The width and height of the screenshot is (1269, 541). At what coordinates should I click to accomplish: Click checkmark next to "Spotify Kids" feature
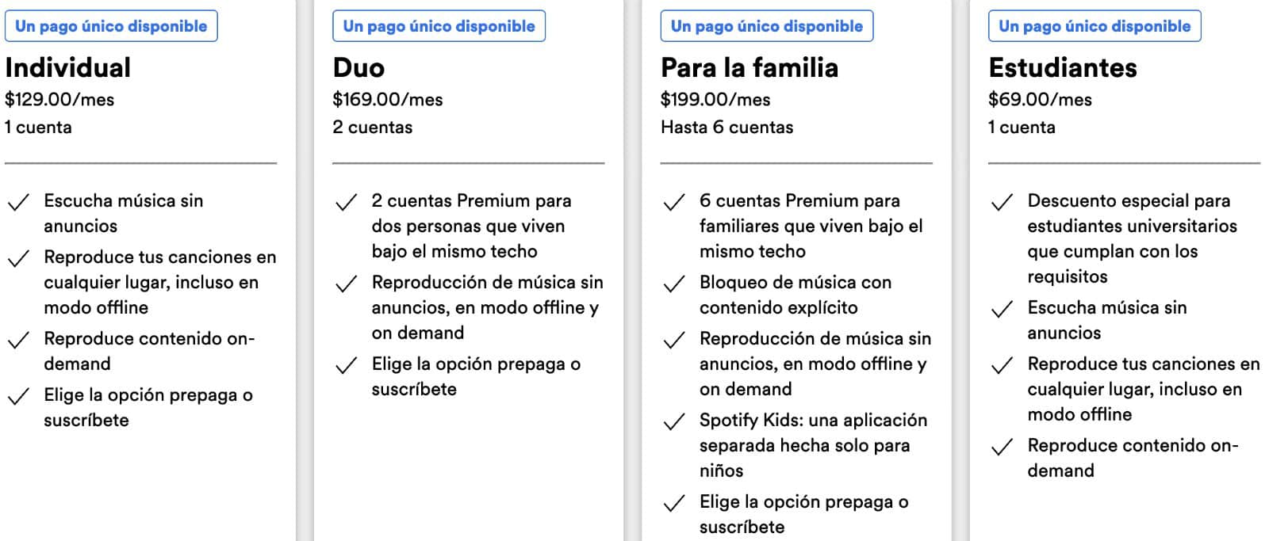coord(673,422)
